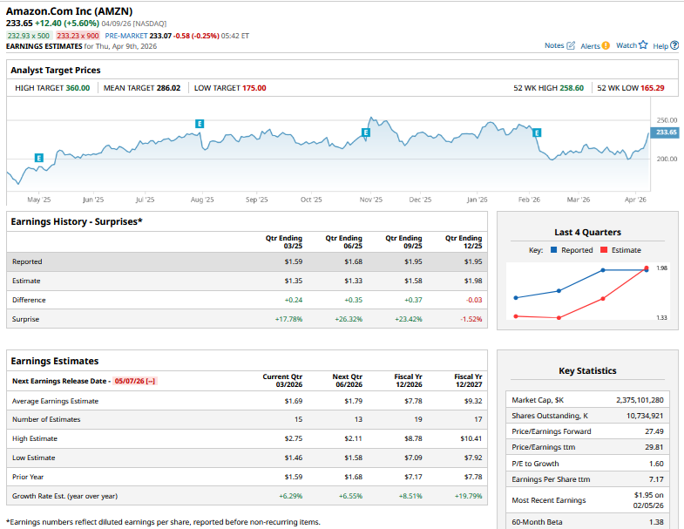Toggle the blue Reported legend key
The image size is (684, 529).
pyautogui.click(x=554, y=250)
